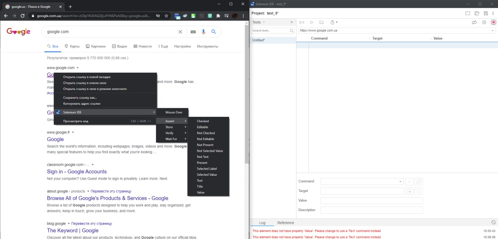
Task: Switch to the Log tab
Action: (x=262, y=223)
